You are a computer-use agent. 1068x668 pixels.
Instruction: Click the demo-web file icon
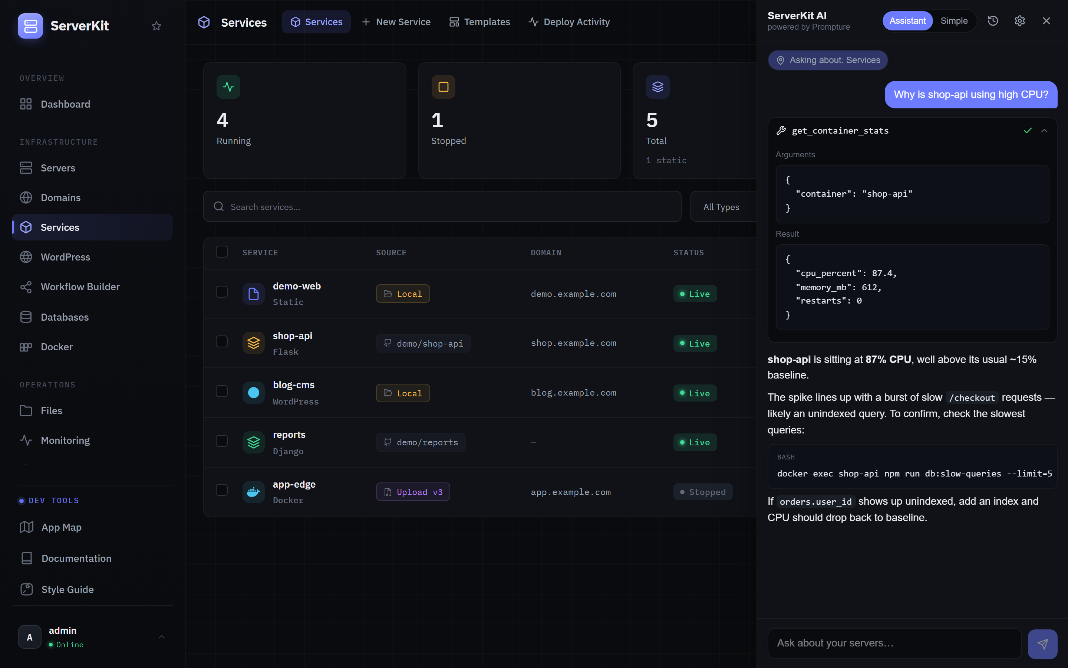[253, 294]
